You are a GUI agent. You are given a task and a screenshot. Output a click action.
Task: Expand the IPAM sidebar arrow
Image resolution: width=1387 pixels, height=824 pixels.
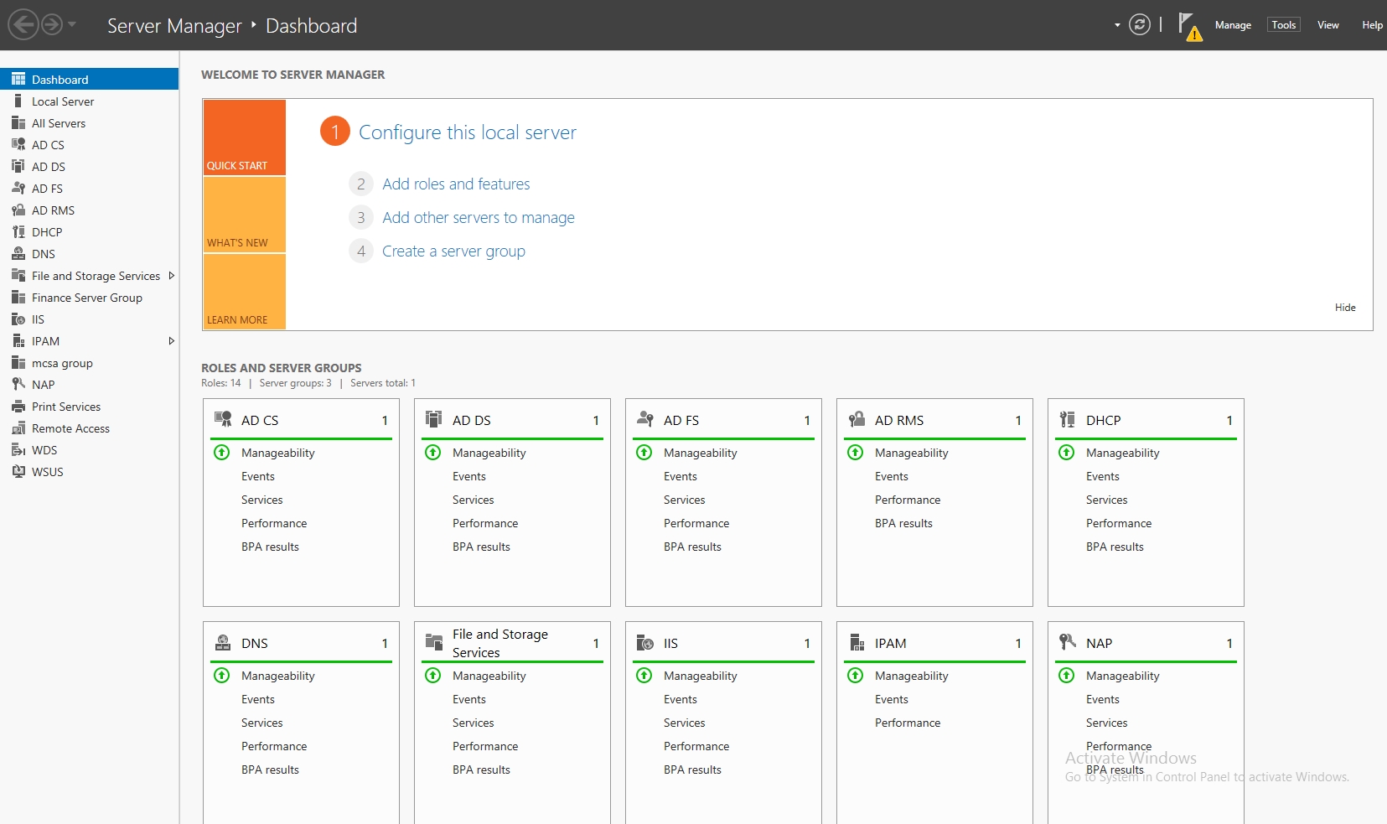point(171,341)
